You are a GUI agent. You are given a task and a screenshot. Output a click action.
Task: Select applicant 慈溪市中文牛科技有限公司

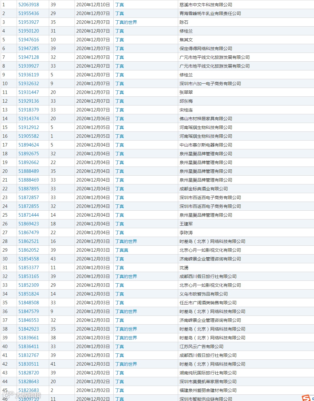pyautogui.click(x=206, y=5)
